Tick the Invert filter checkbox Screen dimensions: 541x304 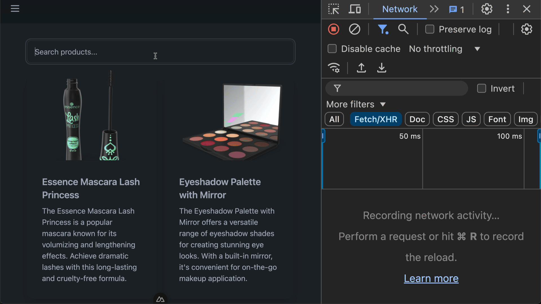482,88
